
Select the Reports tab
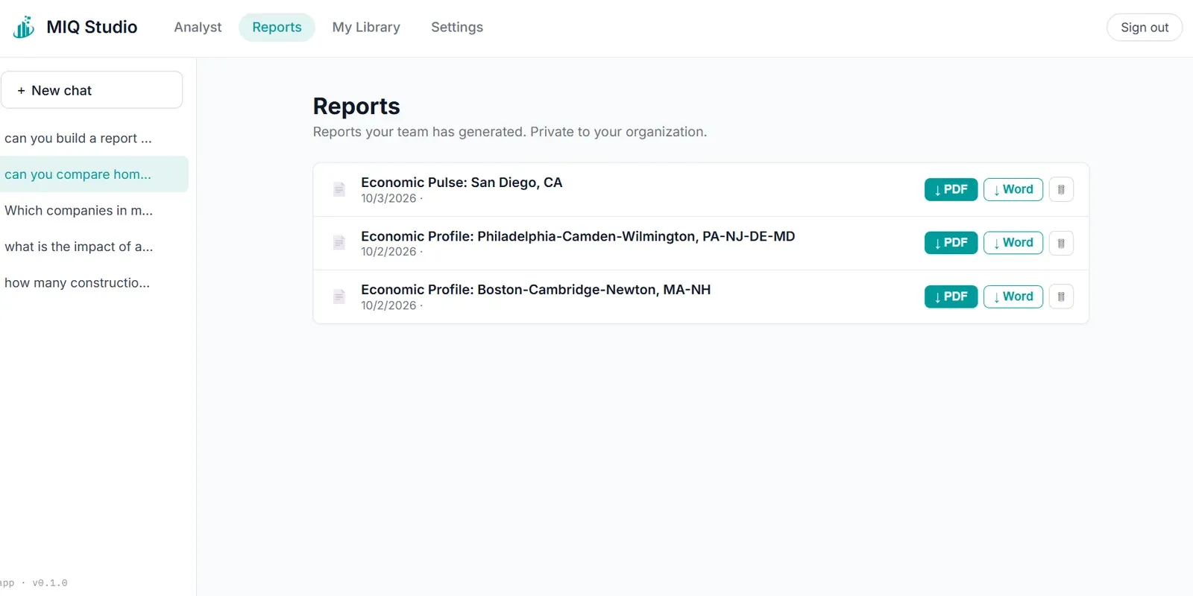[277, 28]
